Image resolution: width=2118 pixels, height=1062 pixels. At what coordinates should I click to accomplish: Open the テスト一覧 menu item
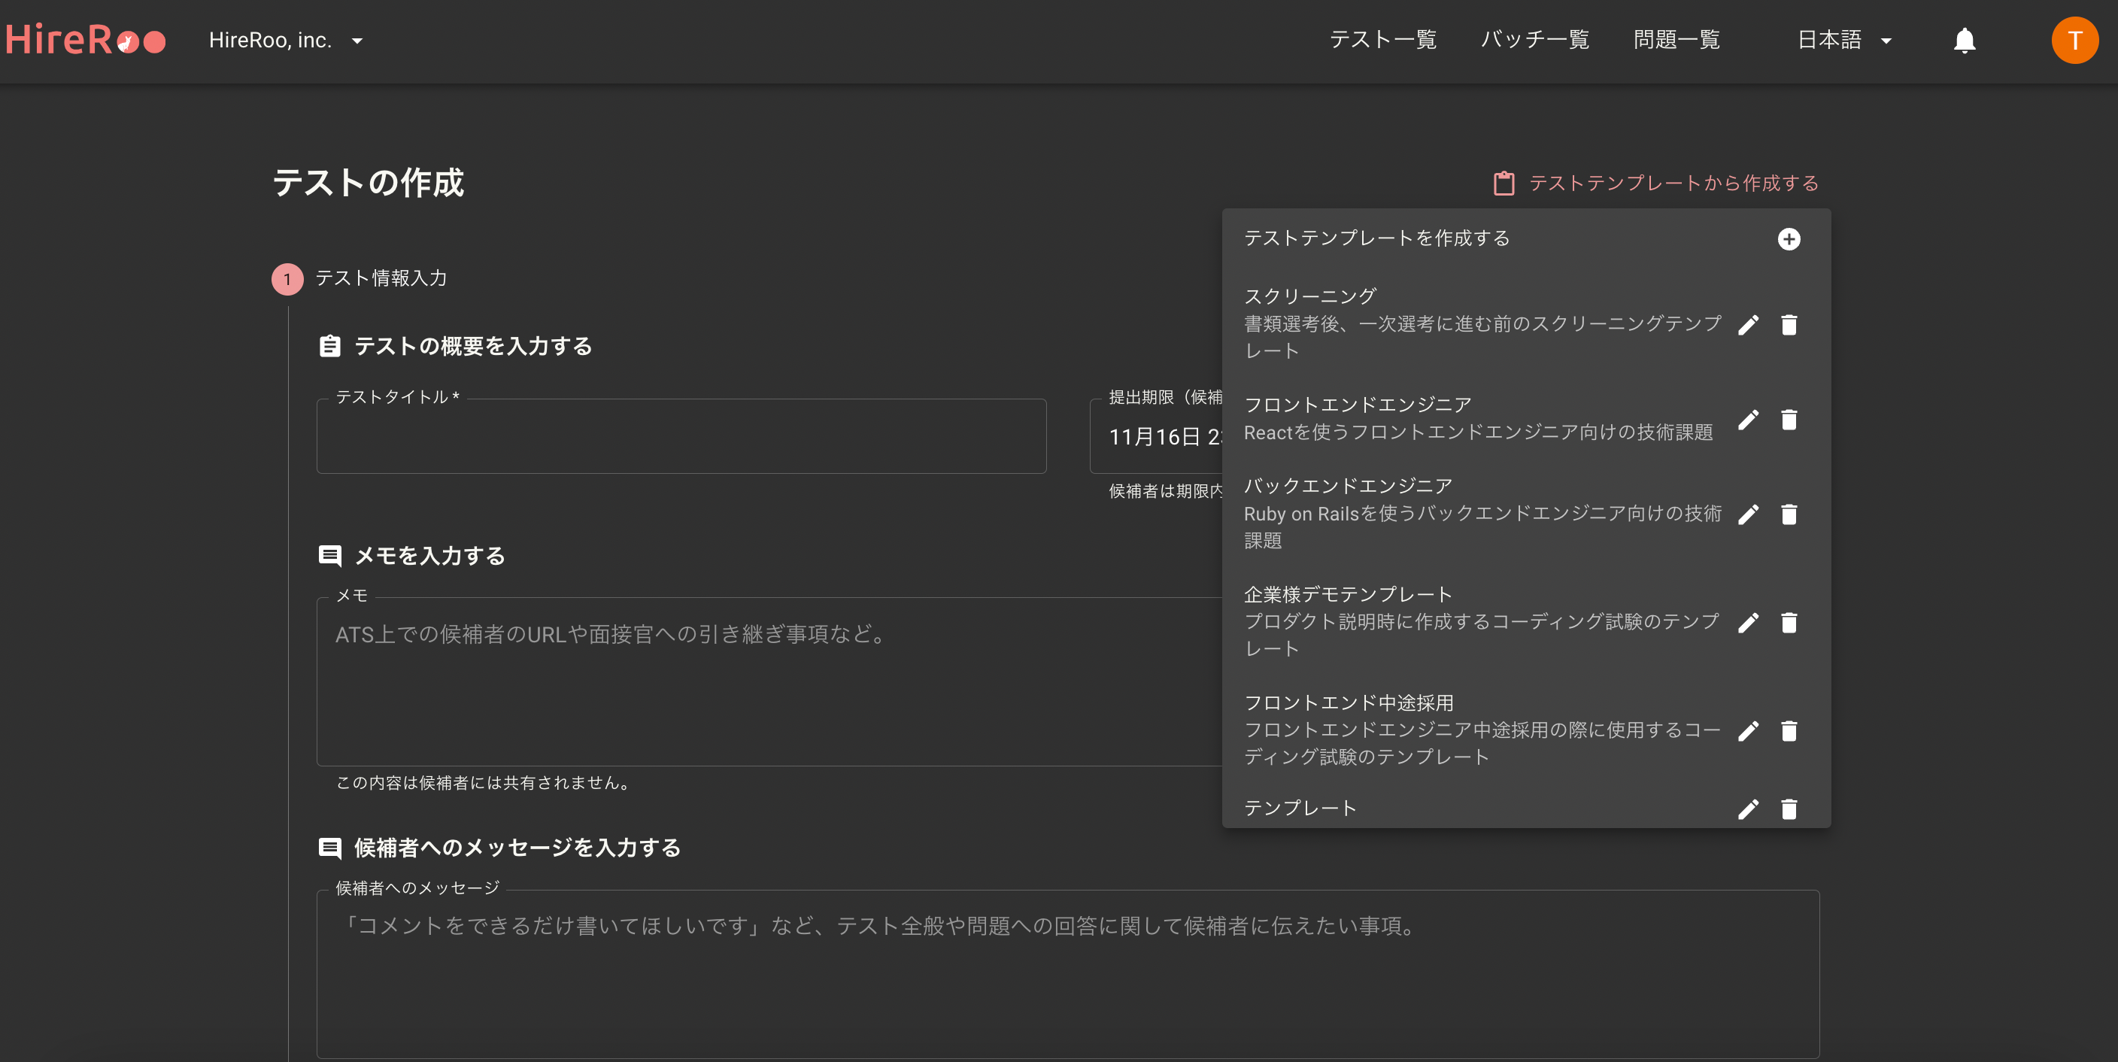coord(1382,41)
